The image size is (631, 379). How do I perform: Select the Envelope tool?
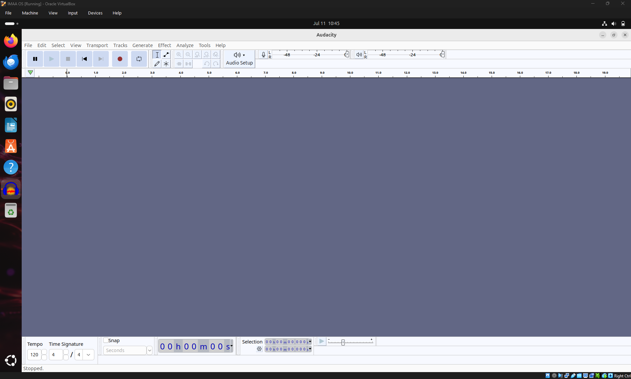pos(166,55)
